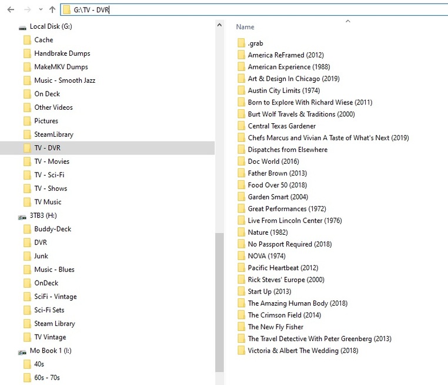Select the Junk folder

point(41,256)
